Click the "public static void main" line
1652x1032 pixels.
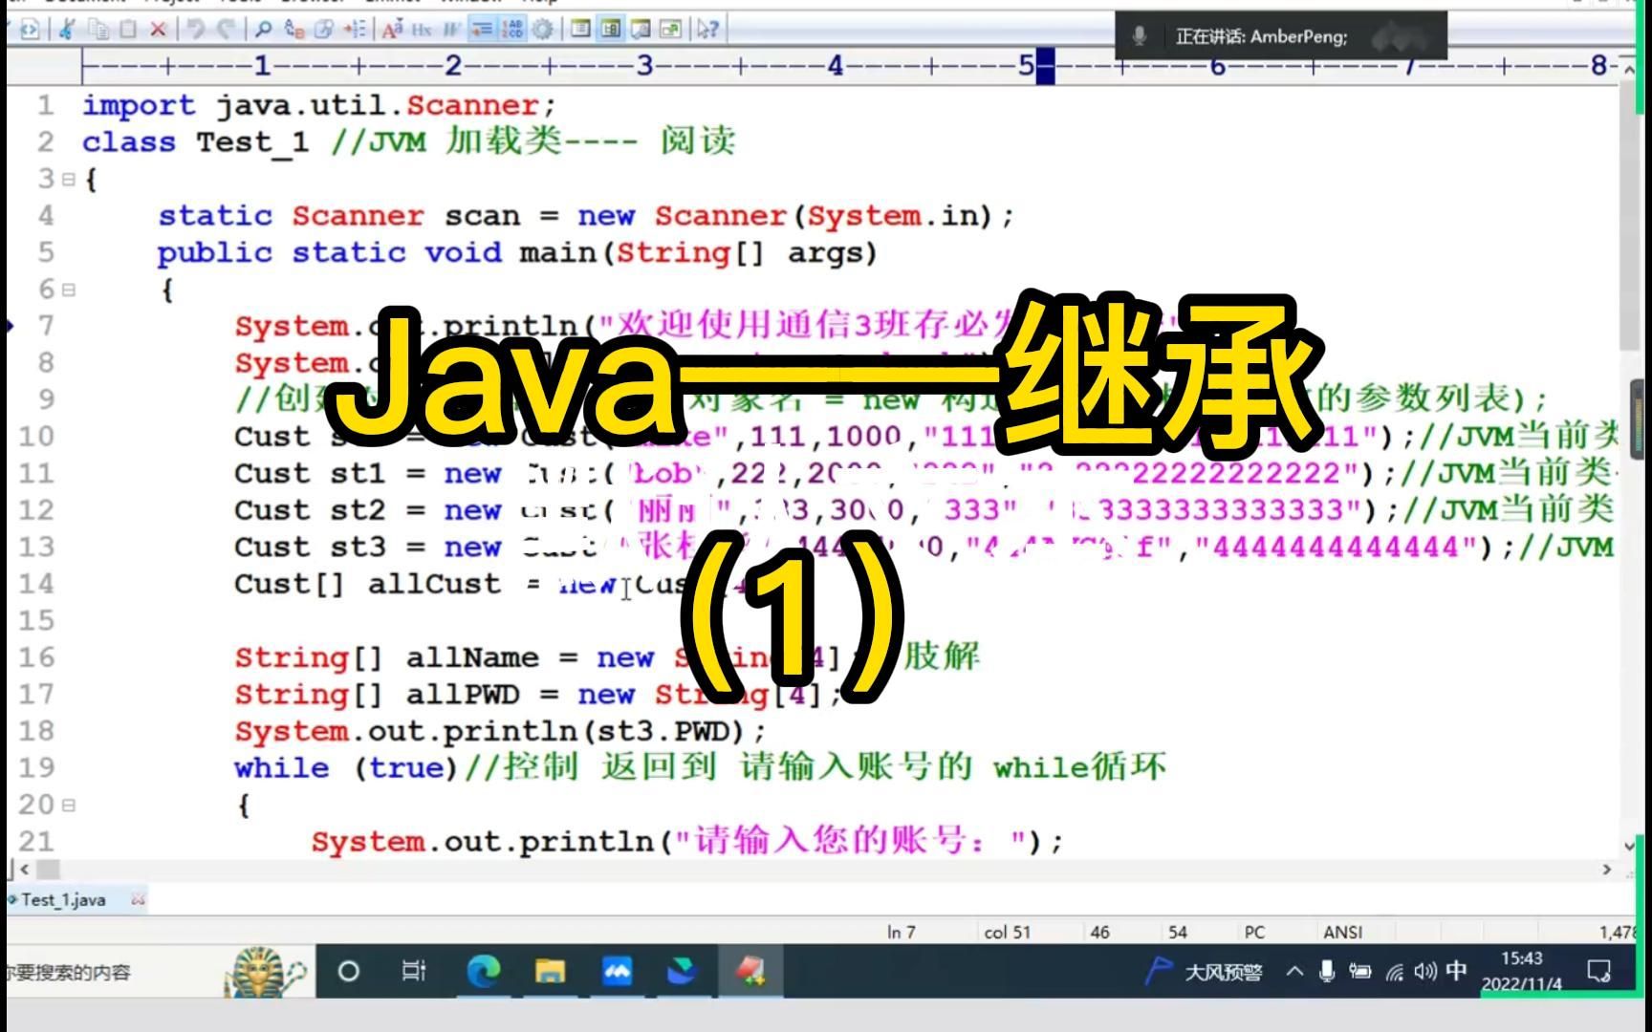[517, 253]
